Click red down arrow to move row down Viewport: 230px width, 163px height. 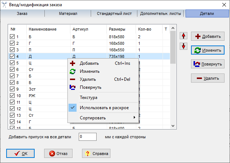pyautogui.click(x=183, y=47)
